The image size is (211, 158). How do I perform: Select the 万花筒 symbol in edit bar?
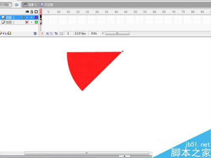coord(46,5)
